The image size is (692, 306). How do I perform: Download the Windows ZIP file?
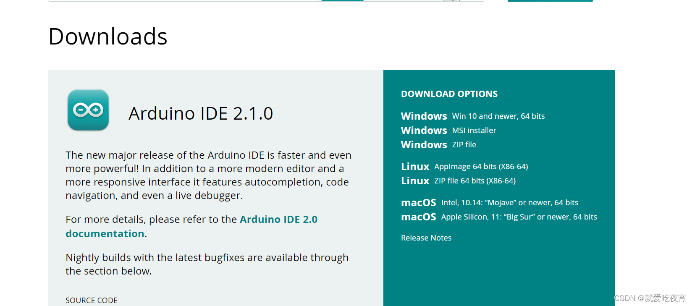[438, 145]
